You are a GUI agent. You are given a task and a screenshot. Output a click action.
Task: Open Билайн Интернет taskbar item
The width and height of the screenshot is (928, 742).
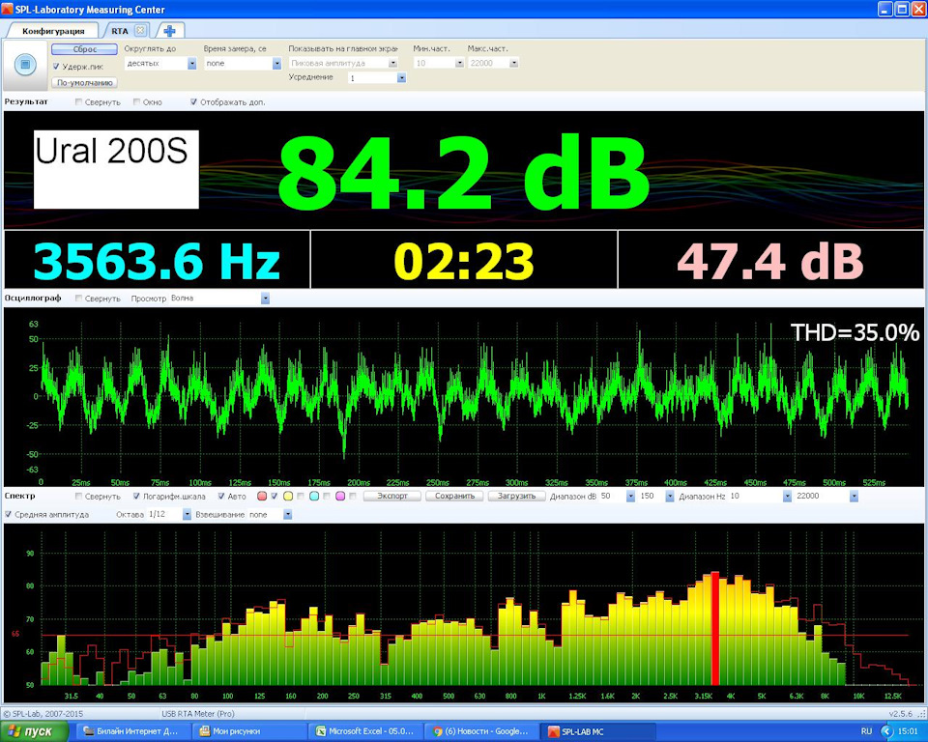point(134,731)
